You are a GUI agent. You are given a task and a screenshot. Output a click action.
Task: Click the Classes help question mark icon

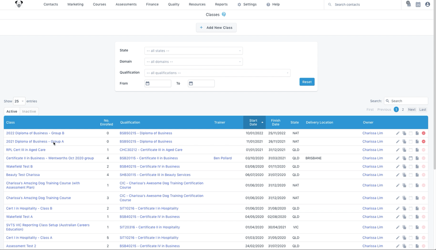pos(224,15)
